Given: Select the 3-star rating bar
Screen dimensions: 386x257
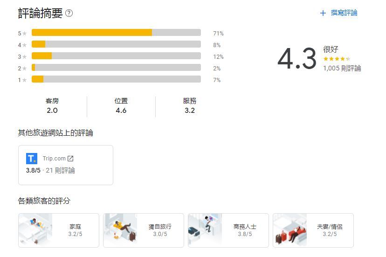Looking at the screenshot, I should (x=116, y=56).
